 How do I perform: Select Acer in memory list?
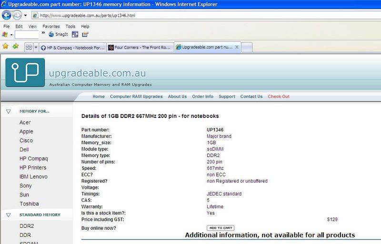pos(25,122)
